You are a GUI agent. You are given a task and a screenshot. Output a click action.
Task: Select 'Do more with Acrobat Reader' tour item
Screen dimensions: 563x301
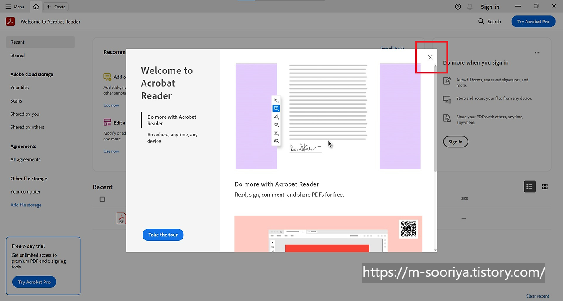click(172, 120)
